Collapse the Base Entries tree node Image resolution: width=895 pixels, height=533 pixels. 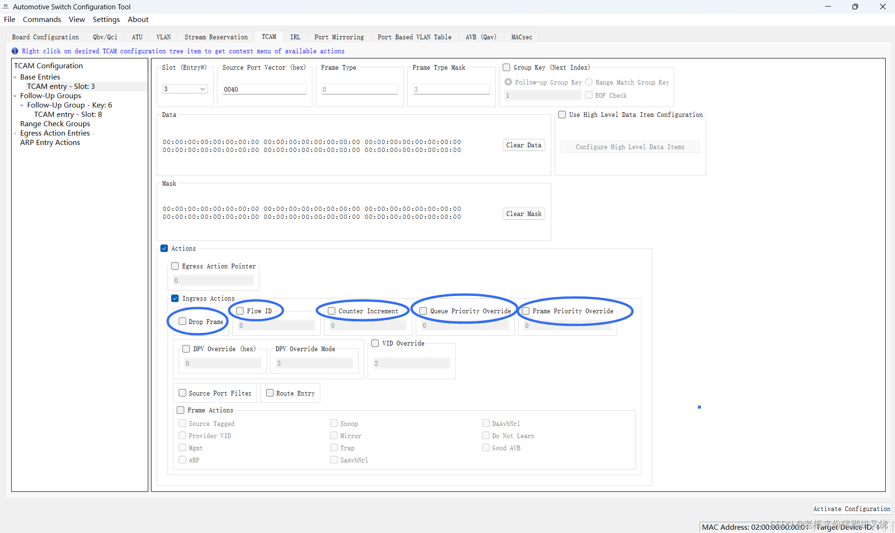coord(15,77)
